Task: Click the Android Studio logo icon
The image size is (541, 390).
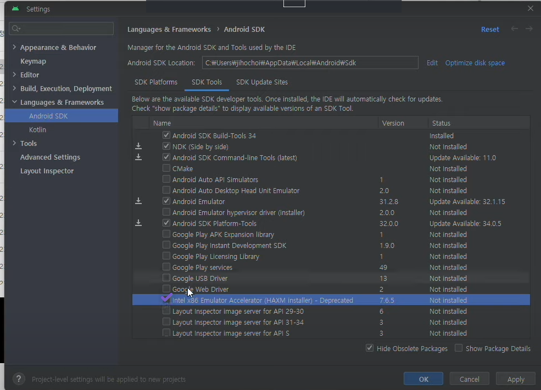Action: click(15, 9)
